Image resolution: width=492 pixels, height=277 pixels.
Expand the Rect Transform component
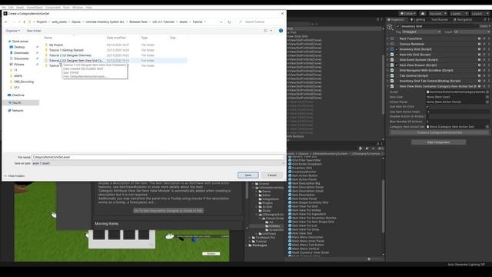[x=387, y=38]
